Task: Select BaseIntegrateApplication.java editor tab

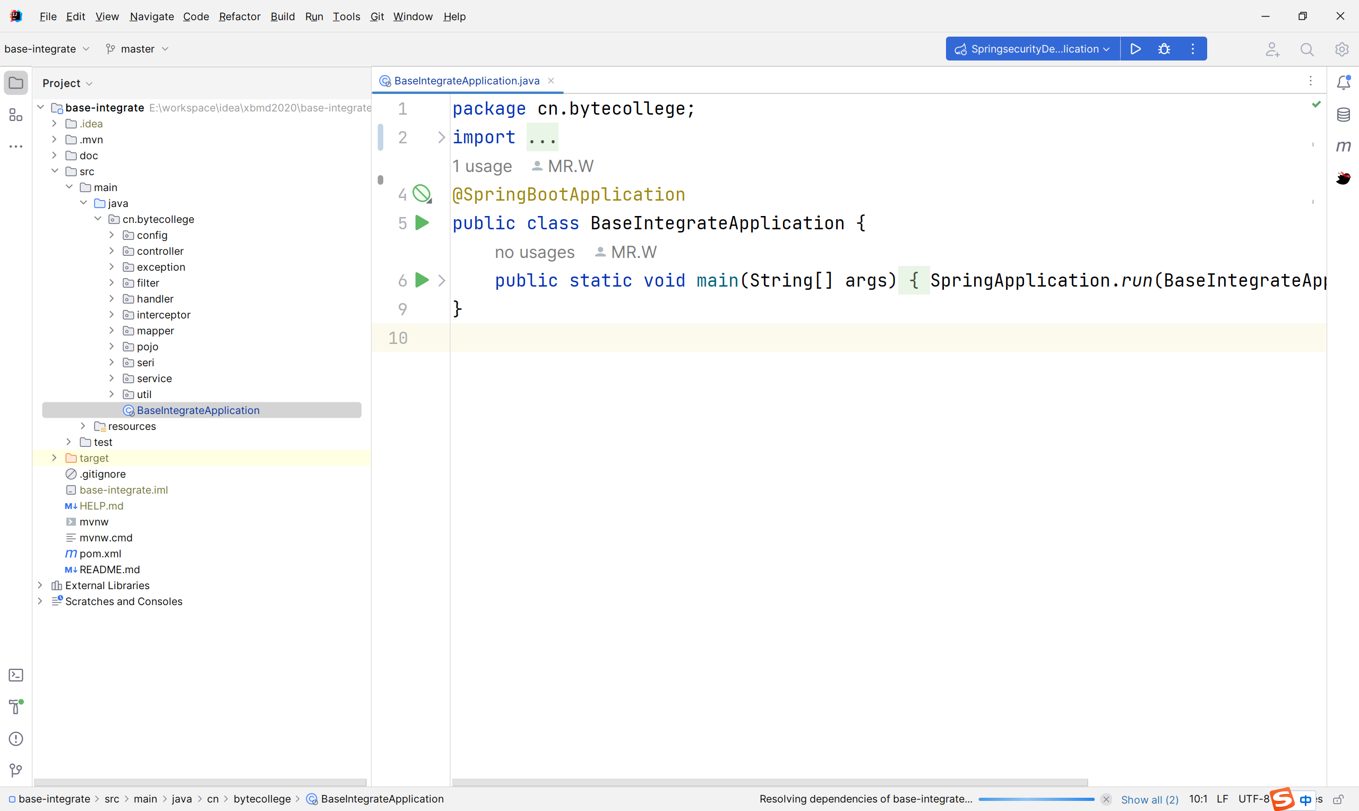Action: 466,81
